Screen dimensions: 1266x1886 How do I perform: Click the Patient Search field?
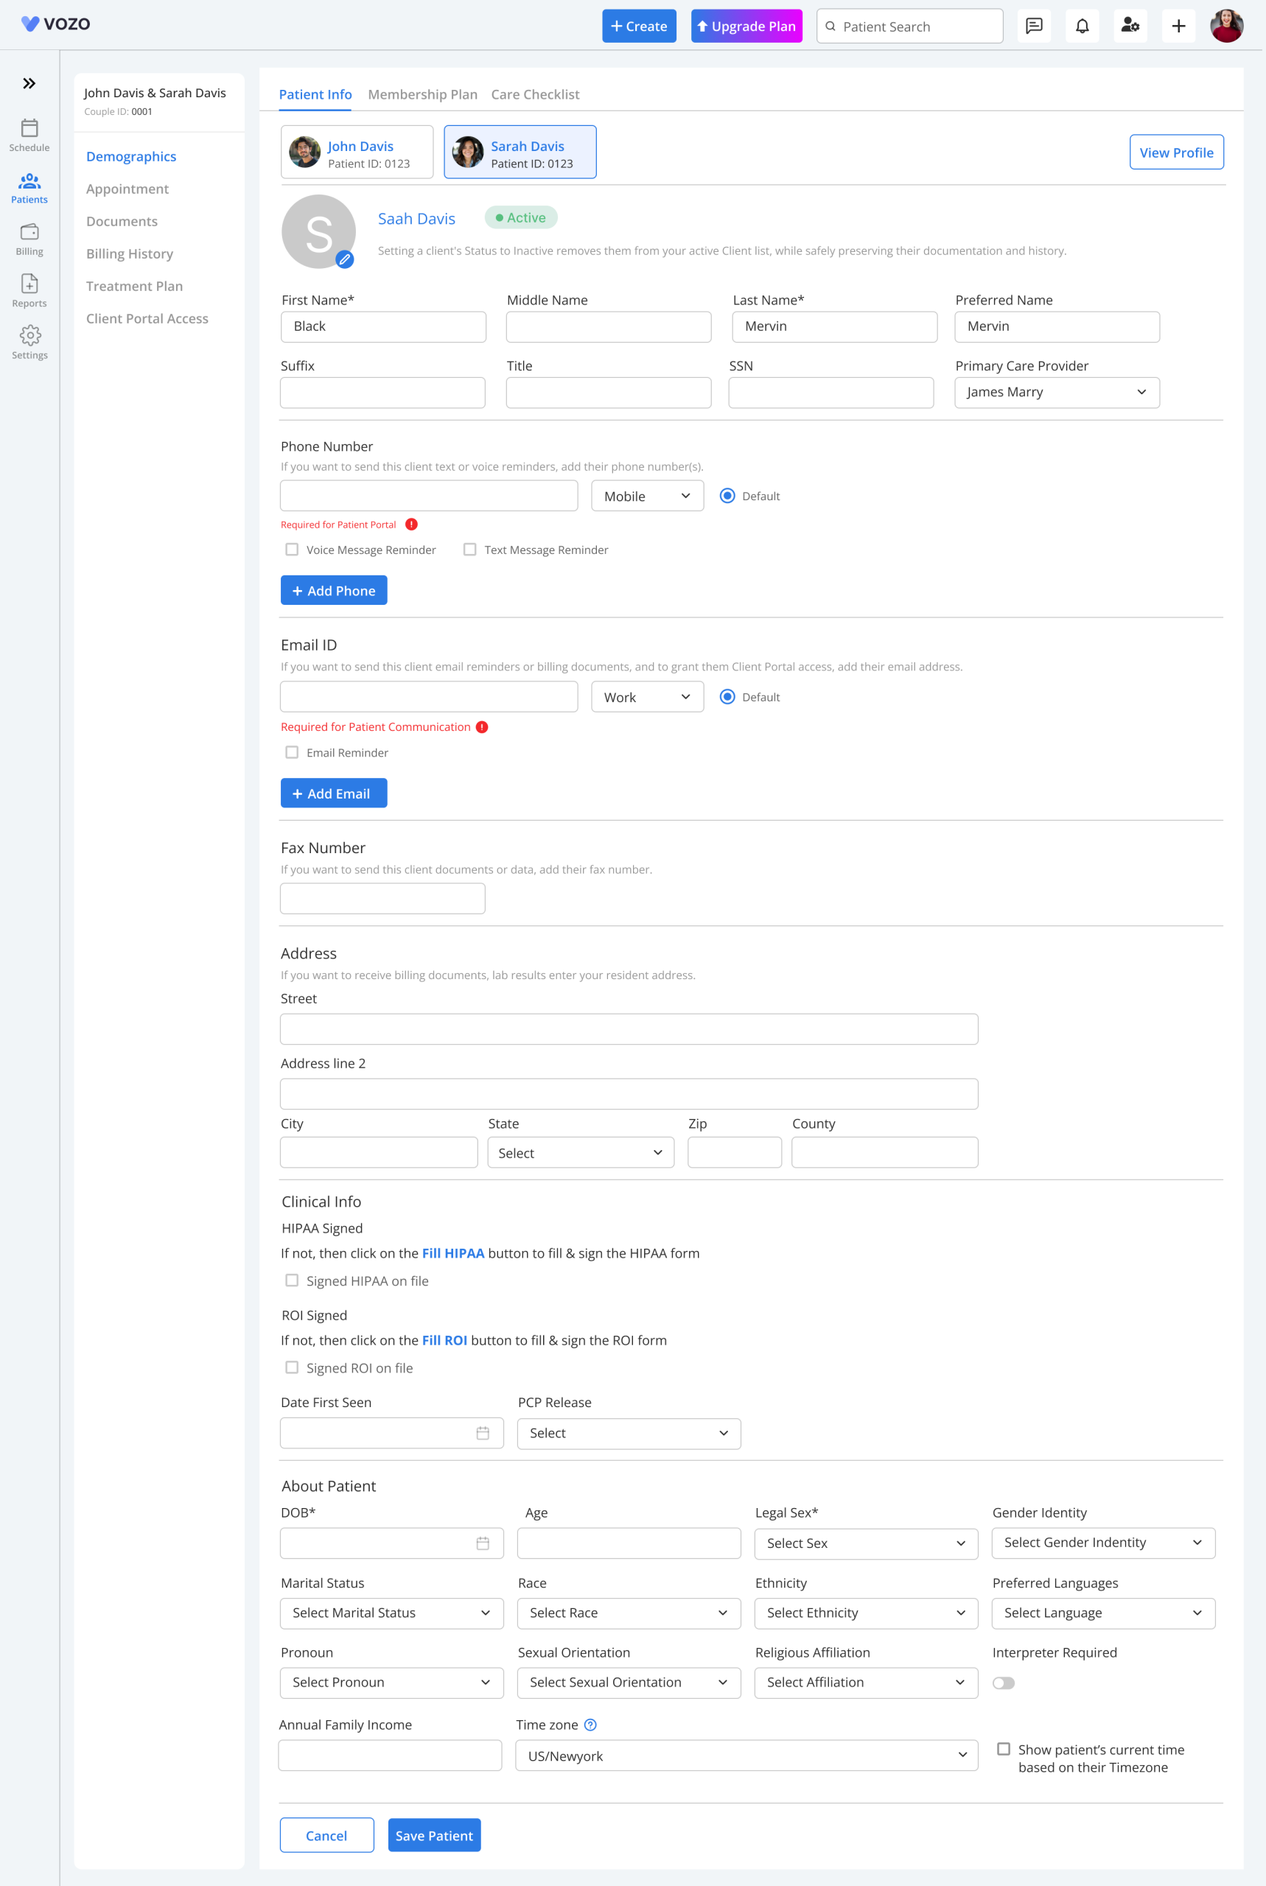[x=910, y=26]
